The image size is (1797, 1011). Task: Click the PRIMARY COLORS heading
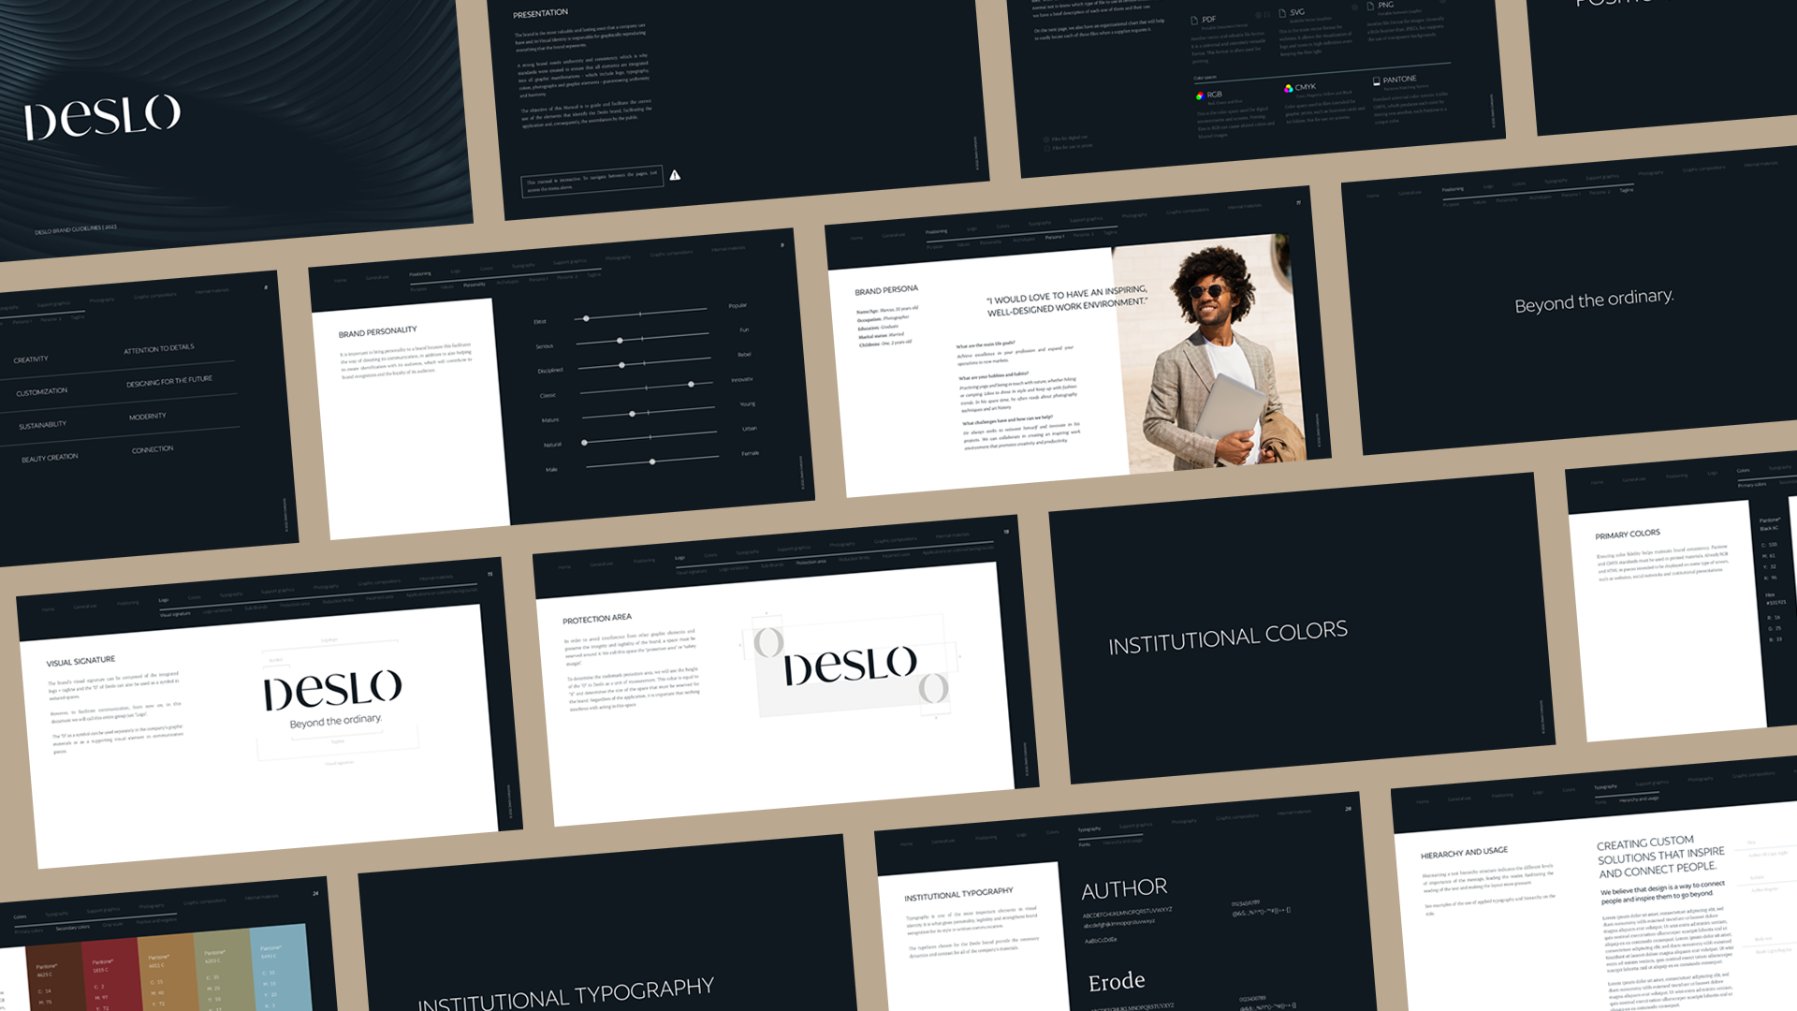(1628, 535)
